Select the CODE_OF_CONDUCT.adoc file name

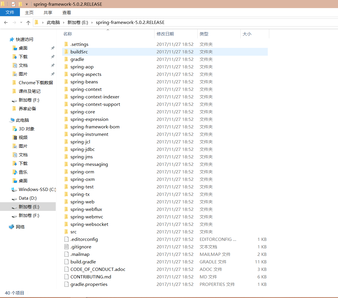pos(98,269)
